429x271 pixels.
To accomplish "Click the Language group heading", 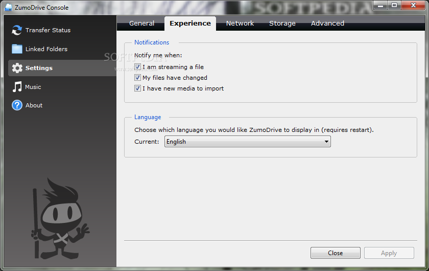I will pyautogui.click(x=148, y=117).
